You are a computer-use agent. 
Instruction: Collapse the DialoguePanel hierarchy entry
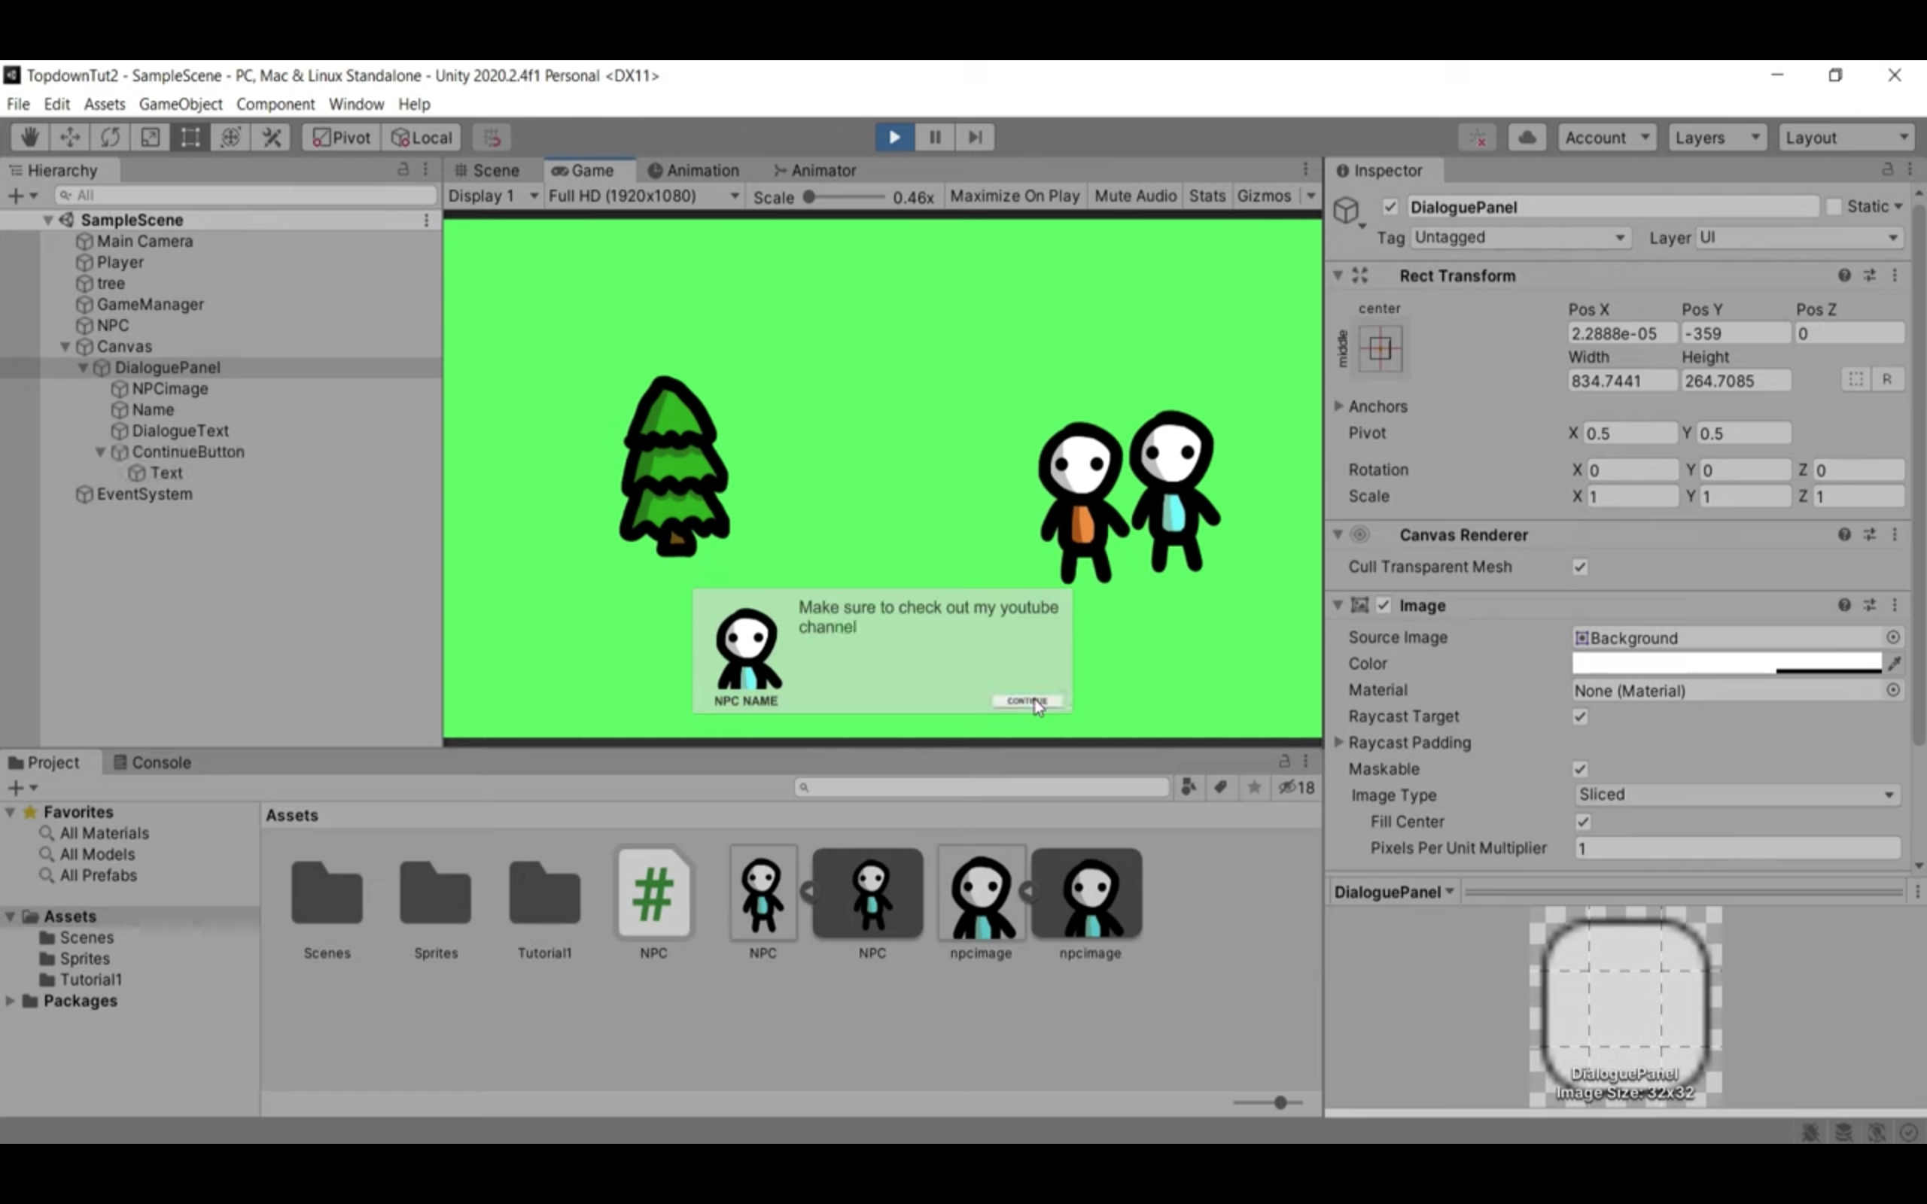coord(83,367)
